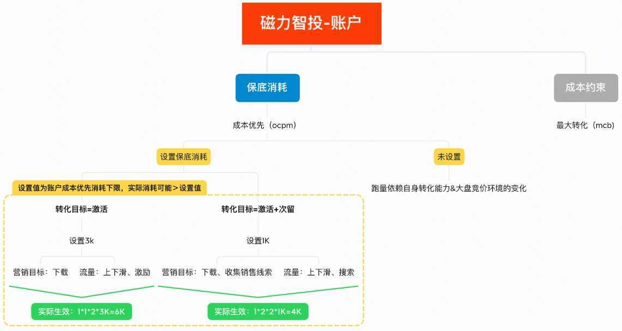Click the green 实际生效：1*1*2*3K=6K badge
Screen dimensions: 622x331
[81, 312]
